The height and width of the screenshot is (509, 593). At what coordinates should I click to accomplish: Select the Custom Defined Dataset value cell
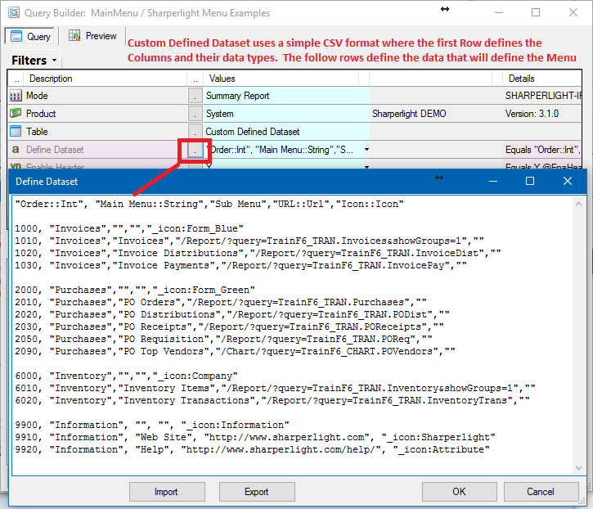pos(286,131)
